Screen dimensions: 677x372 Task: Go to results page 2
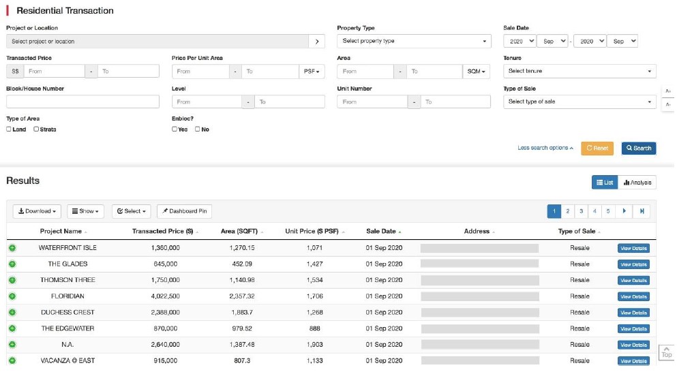pos(567,211)
